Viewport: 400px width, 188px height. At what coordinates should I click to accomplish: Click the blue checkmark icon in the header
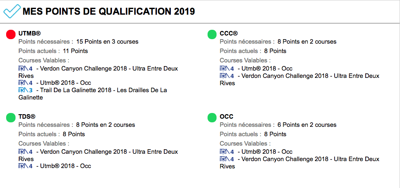click(x=12, y=11)
